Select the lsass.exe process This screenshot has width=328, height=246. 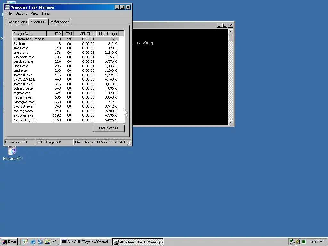pos(65,66)
